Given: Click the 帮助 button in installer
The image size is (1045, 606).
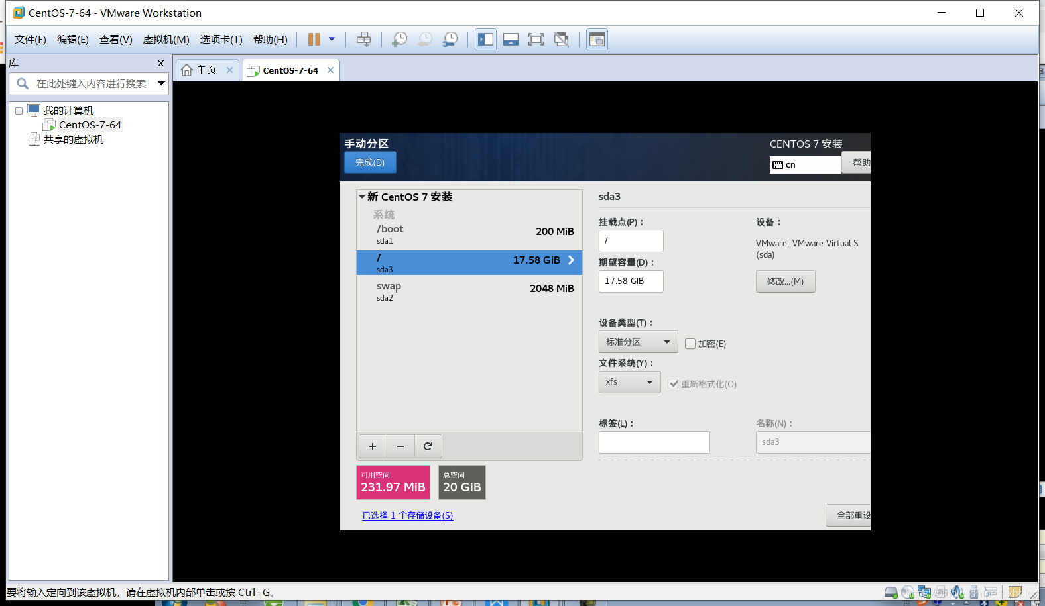Looking at the screenshot, I should click(x=857, y=162).
